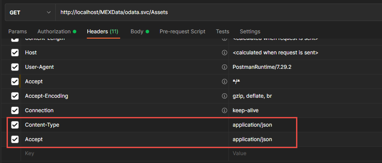Toggle the Content-Type header checkbox
Viewport: 382px width, 163px height.
15,125
